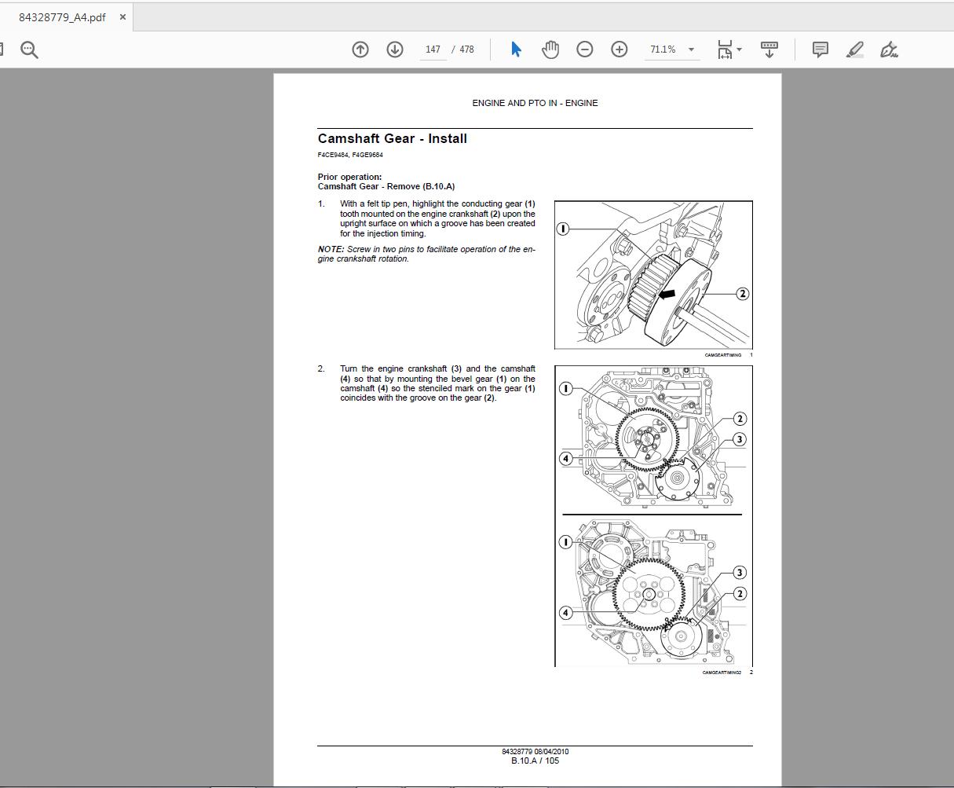Open the zoom level dropdown arrow
954x788 pixels.
(x=691, y=49)
